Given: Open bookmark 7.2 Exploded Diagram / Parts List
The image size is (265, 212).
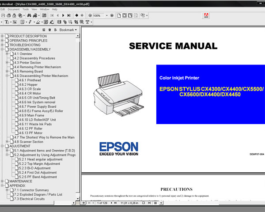Looking at the screenshot, I should (38, 194).
